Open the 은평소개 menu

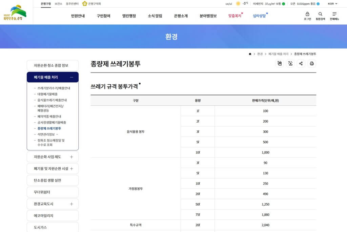pyautogui.click(x=180, y=16)
